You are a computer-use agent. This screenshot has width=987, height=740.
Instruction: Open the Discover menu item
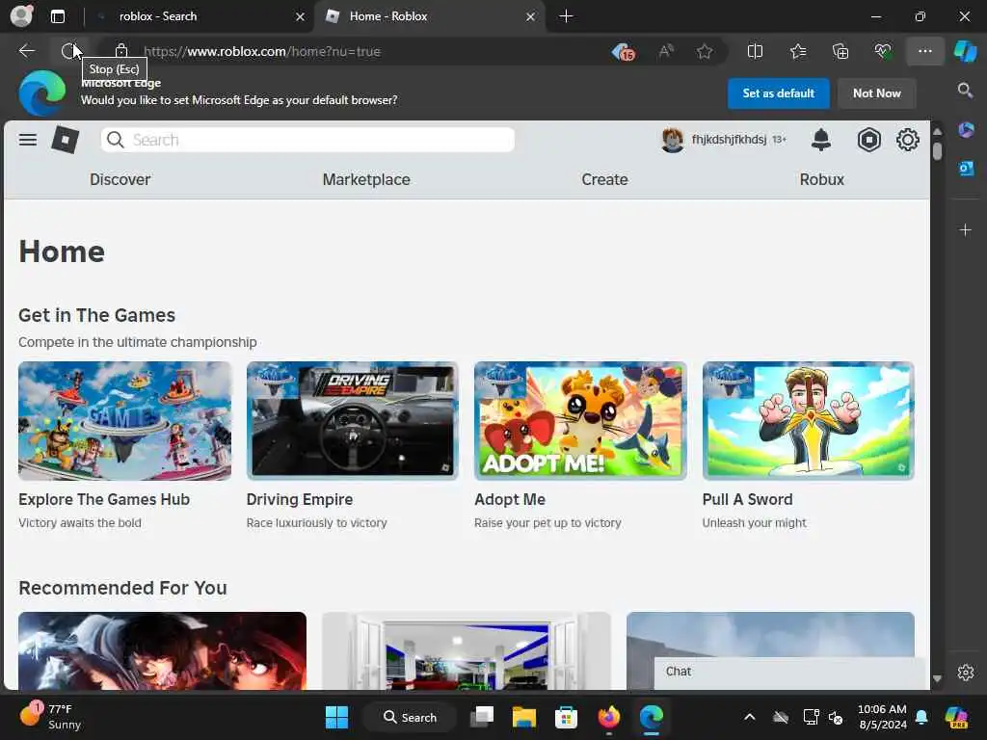120,179
